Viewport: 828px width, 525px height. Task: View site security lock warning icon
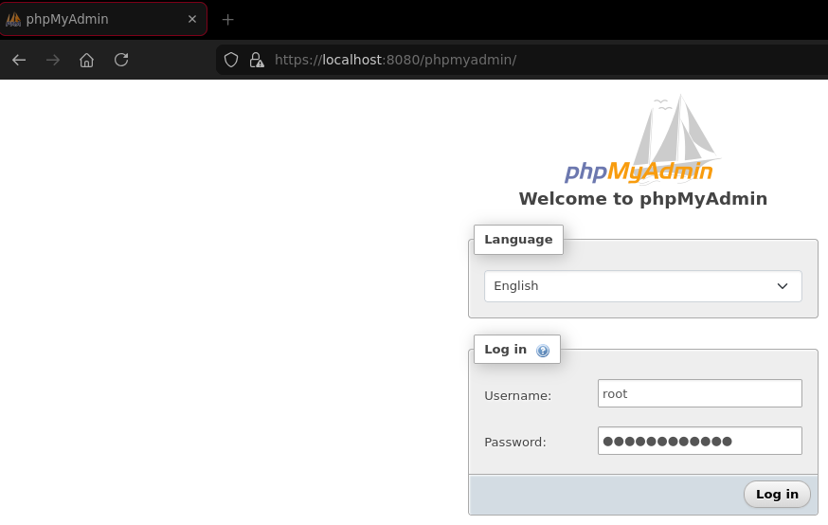coord(257,60)
